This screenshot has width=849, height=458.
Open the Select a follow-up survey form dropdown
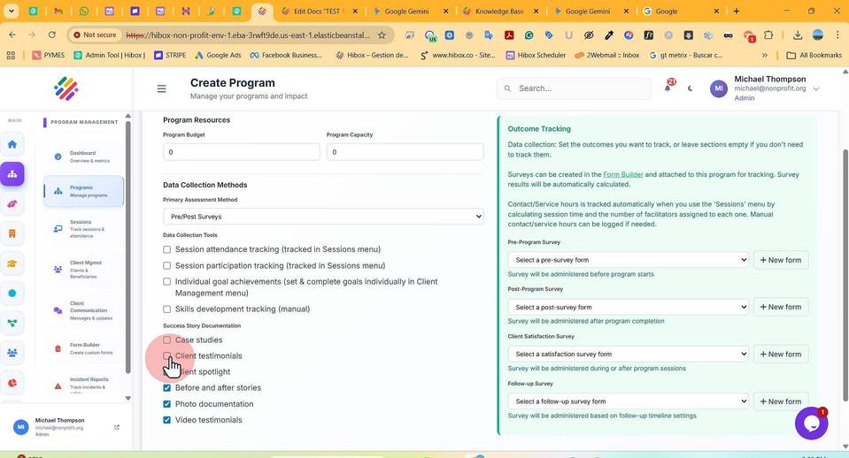(x=629, y=401)
